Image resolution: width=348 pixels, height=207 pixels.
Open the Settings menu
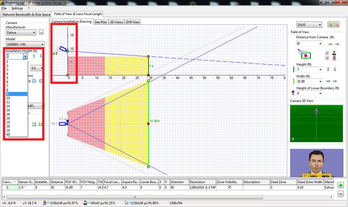point(17,8)
